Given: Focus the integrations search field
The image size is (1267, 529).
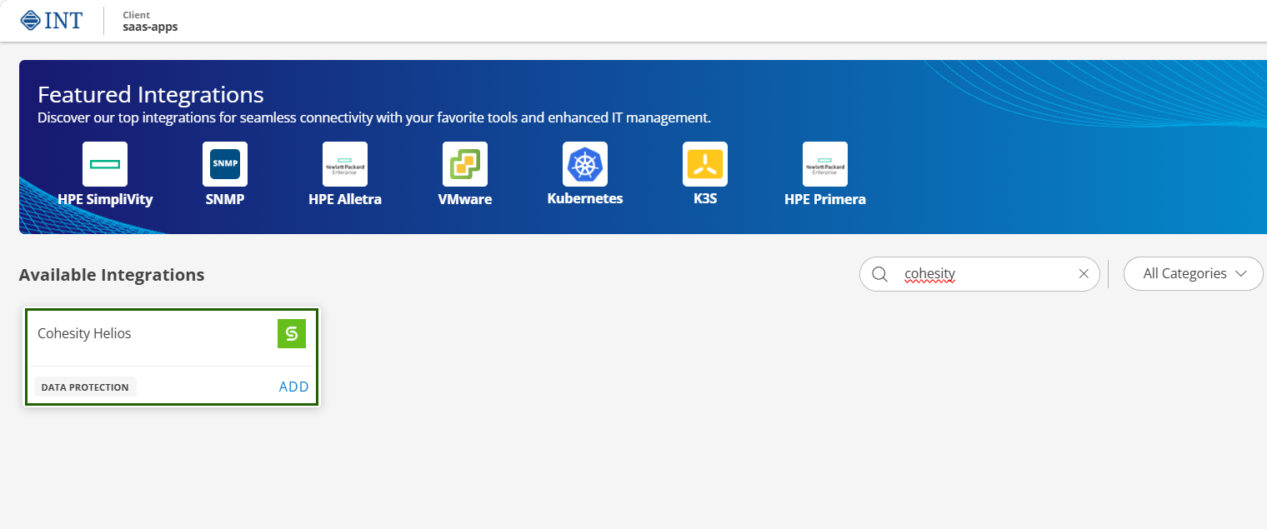Looking at the screenshot, I should click(980, 274).
